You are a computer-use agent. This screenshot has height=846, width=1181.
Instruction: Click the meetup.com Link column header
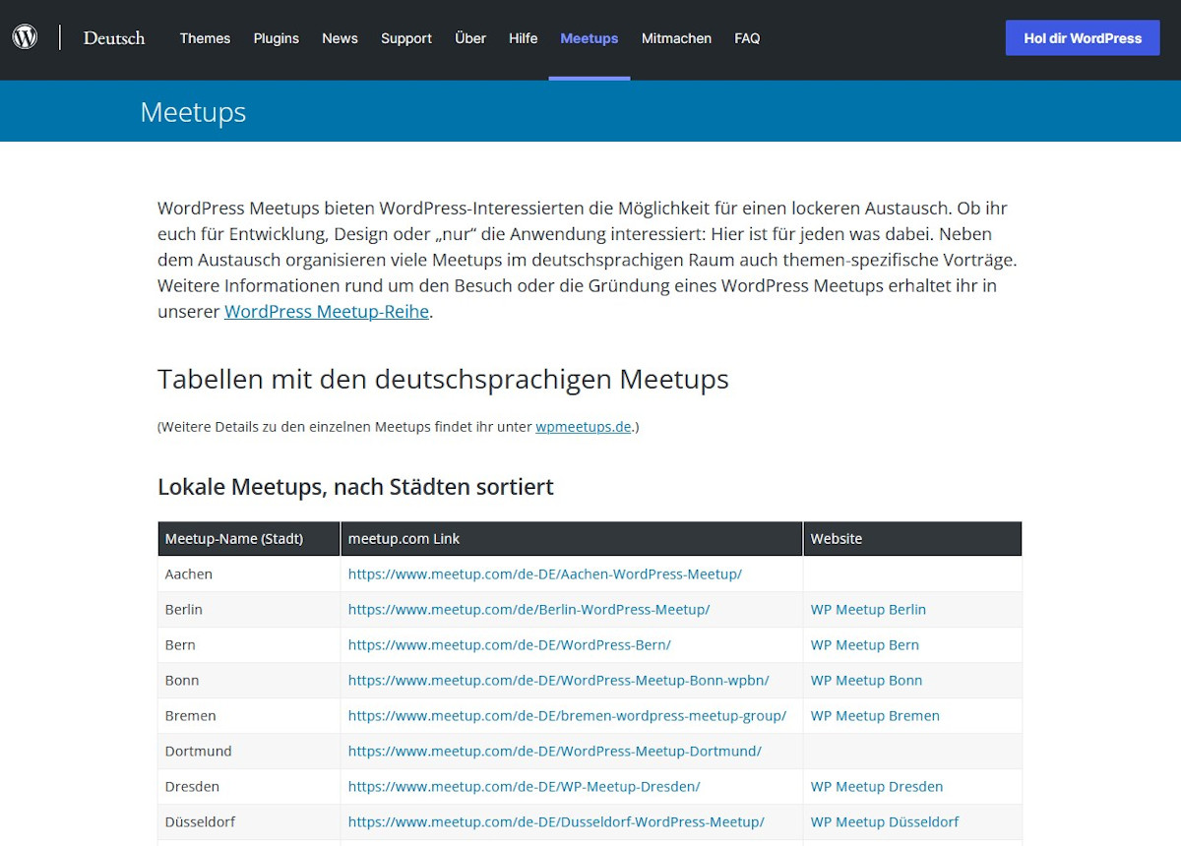[x=572, y=539]
